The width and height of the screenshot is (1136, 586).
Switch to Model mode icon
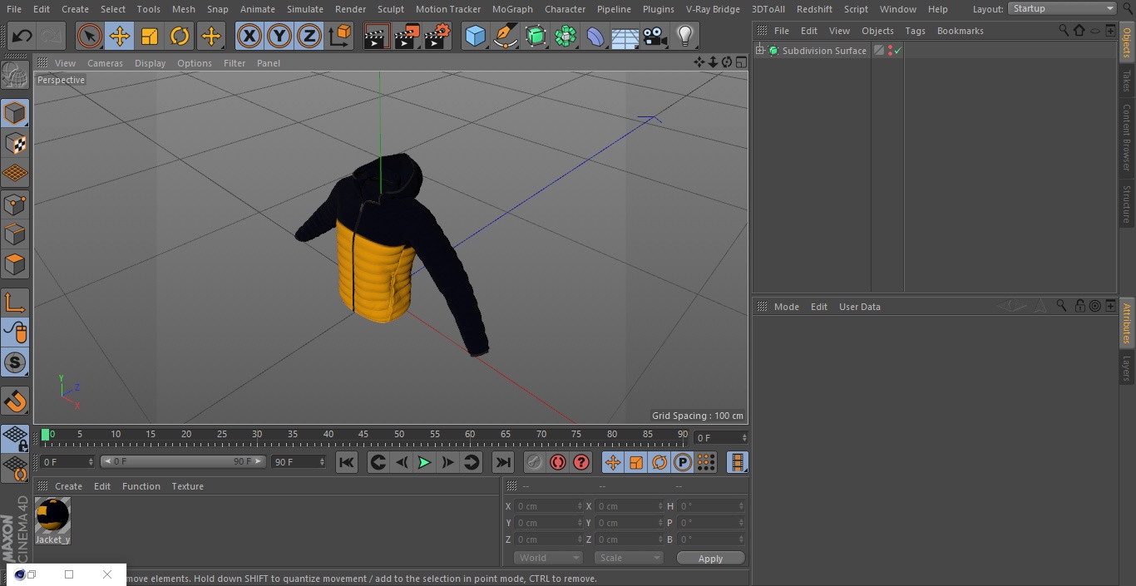click(x=15, y=113)
